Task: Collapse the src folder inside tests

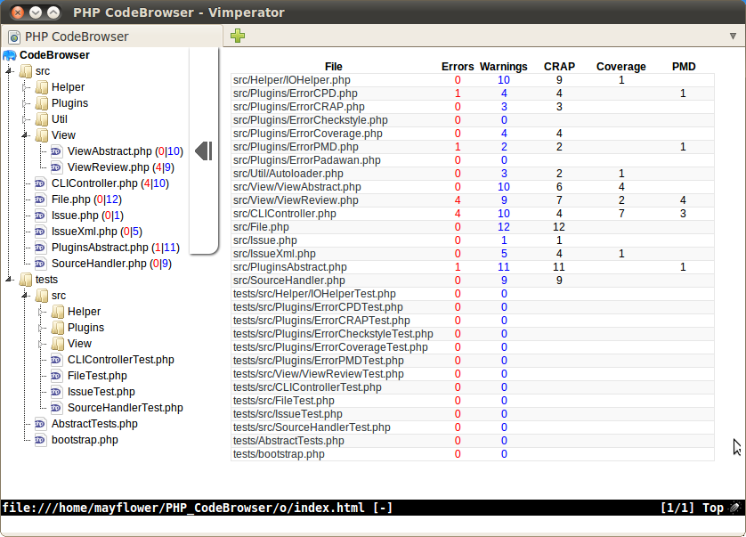Action: pyautogui.click(x=25, y=296)
